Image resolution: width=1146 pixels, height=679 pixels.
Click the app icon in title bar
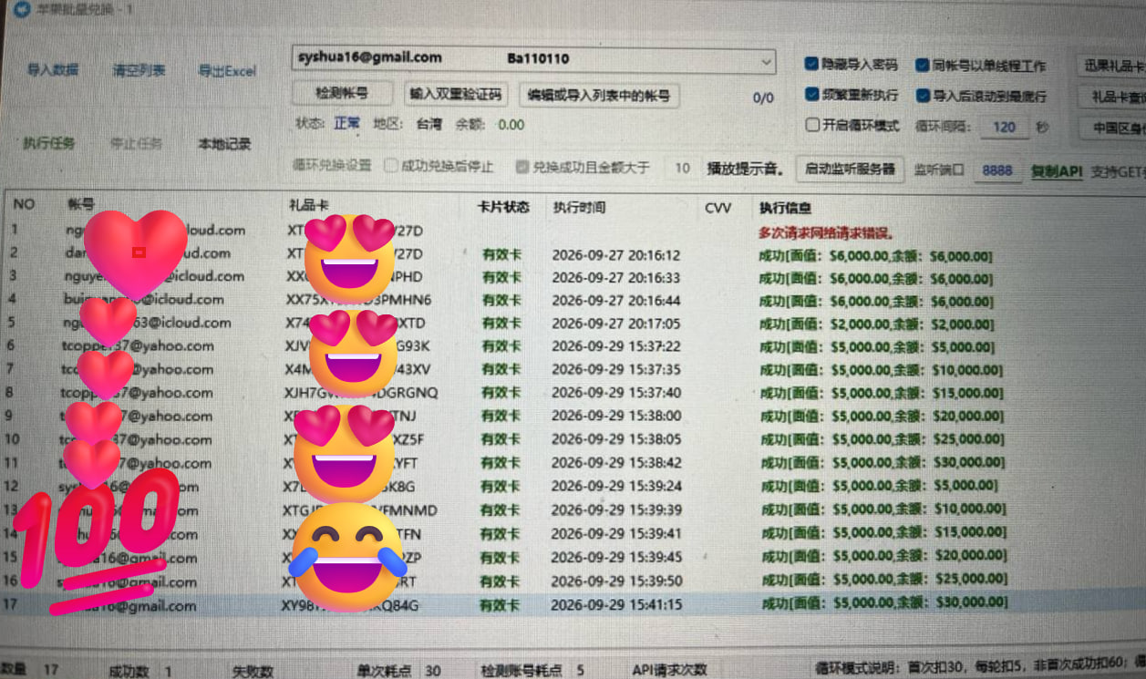(x=20, y=7)
